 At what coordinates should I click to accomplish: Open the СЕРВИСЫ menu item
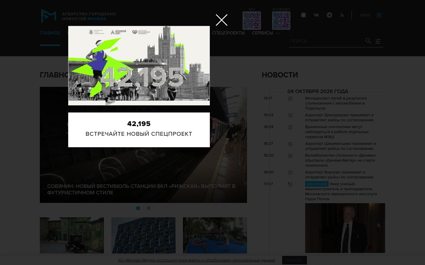[x=262, y=33]
